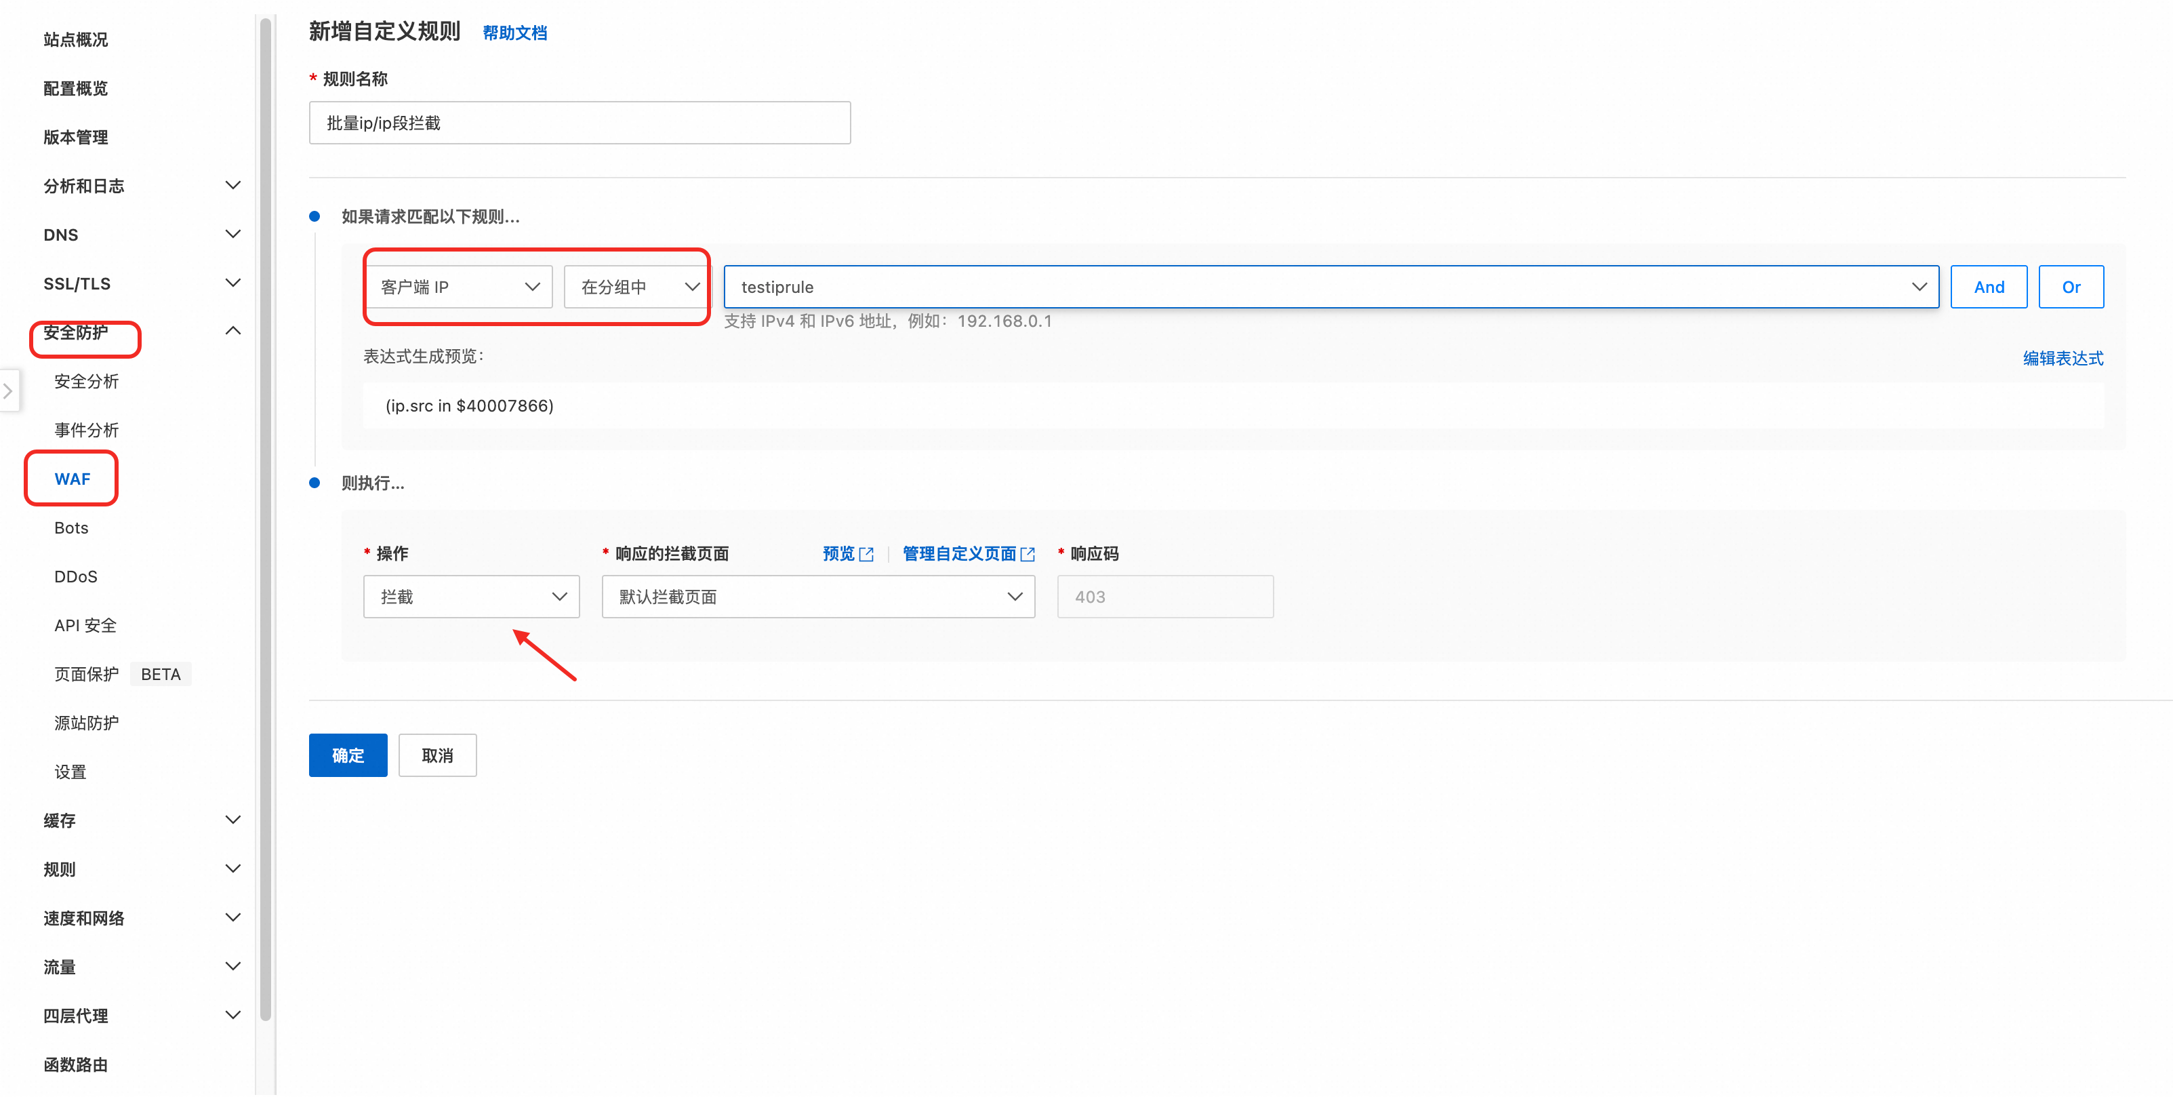Open the Bots menu item
This screenshot has width=2173, height=1097.
click(x=71, y=527)
